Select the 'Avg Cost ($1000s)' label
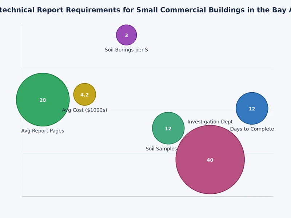Screen dimensions: 291x218 click(85, 110)
